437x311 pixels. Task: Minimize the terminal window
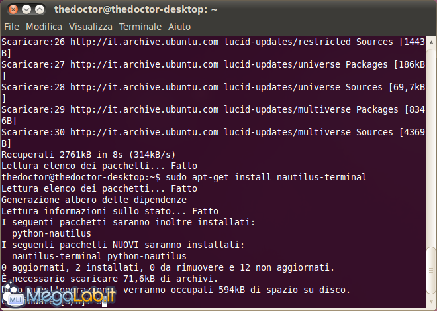(x=26, y=9)
